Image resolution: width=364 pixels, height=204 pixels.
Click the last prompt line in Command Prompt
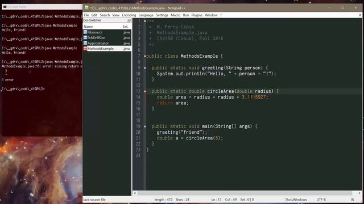23,89
